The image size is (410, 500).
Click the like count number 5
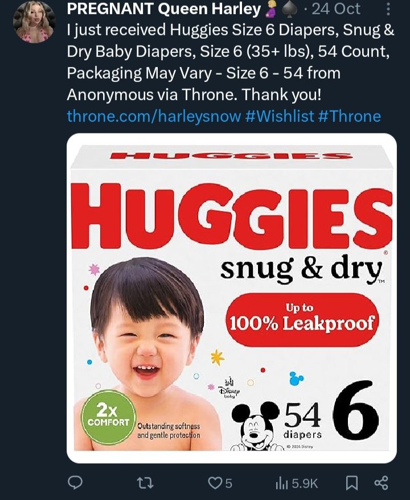click(228, 483)
